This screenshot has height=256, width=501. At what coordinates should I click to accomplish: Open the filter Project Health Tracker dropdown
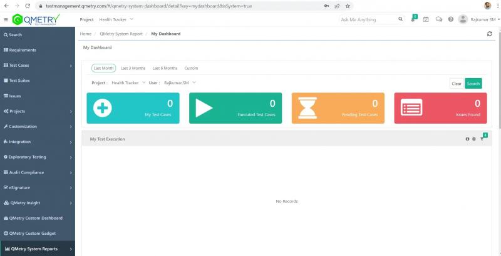128,83
